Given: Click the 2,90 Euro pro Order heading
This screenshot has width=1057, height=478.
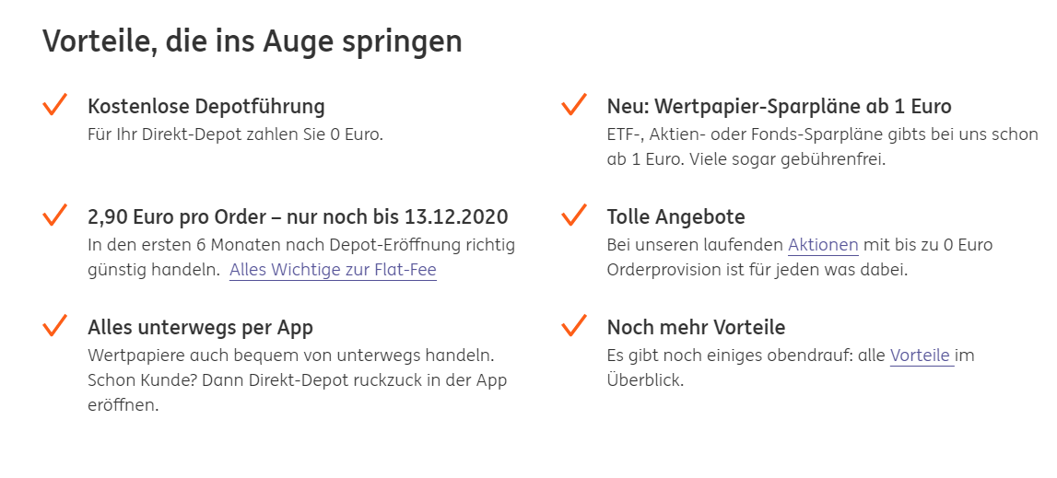Looking at the screenshot, I should pyautogui.click(x=298, y=217).
